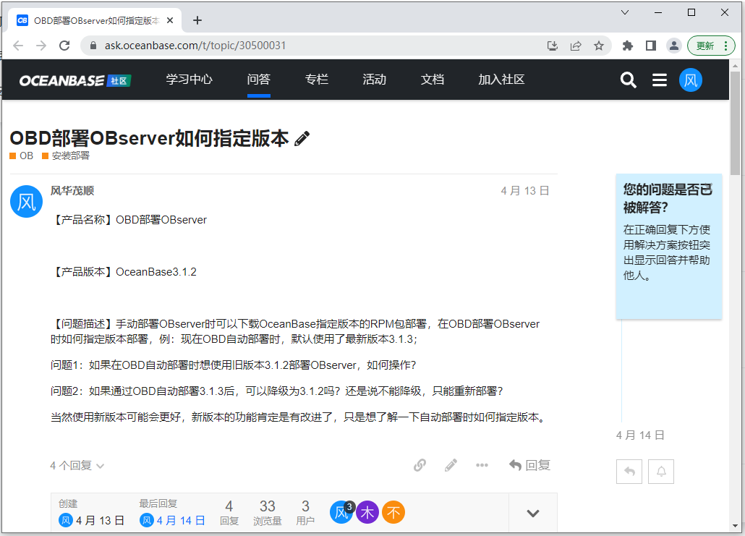
Task: Expand the topic summary map chevron
Action: coord(533,513)
